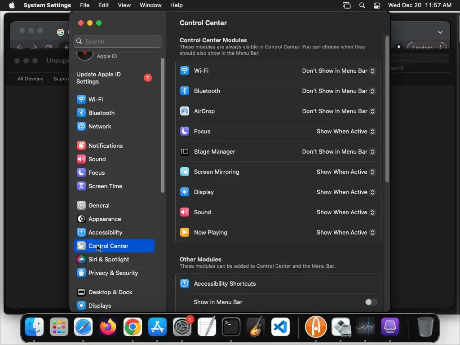
Task: Click the Control Center pane scrollbar
Action: [387, 109]
